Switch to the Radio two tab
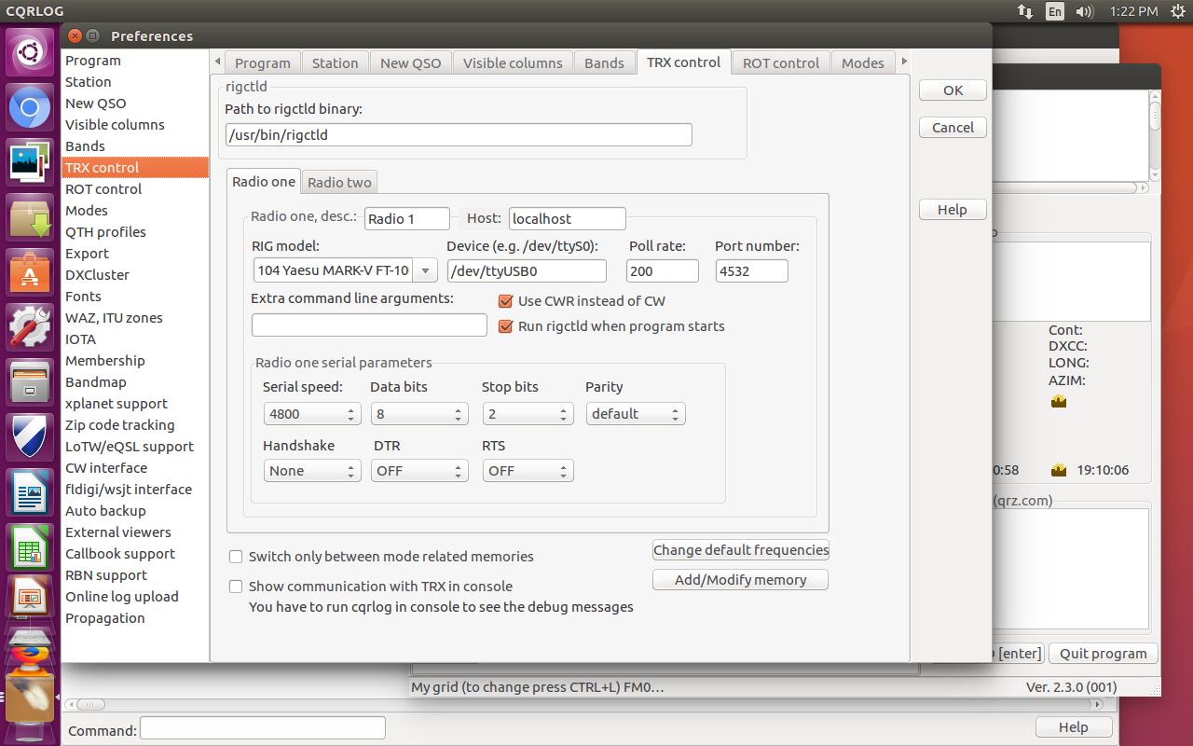This screenshot has height=746, width=1193. pos(339,183)
